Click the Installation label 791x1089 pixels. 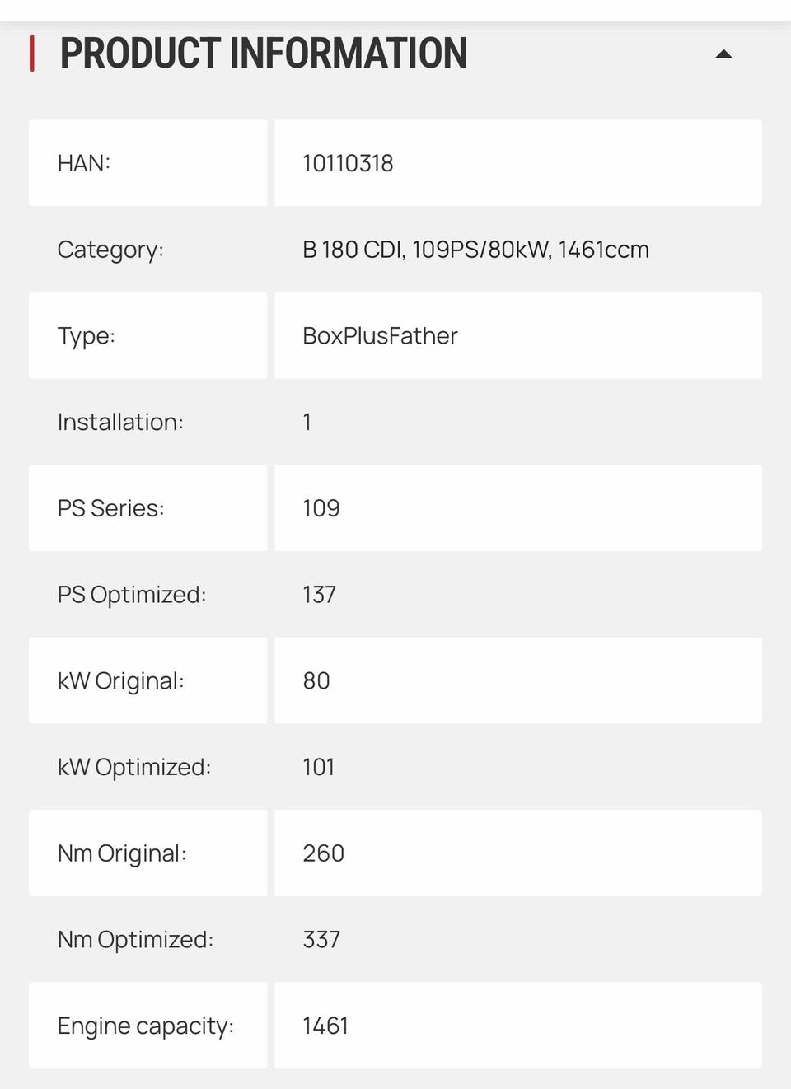[120, 422]
